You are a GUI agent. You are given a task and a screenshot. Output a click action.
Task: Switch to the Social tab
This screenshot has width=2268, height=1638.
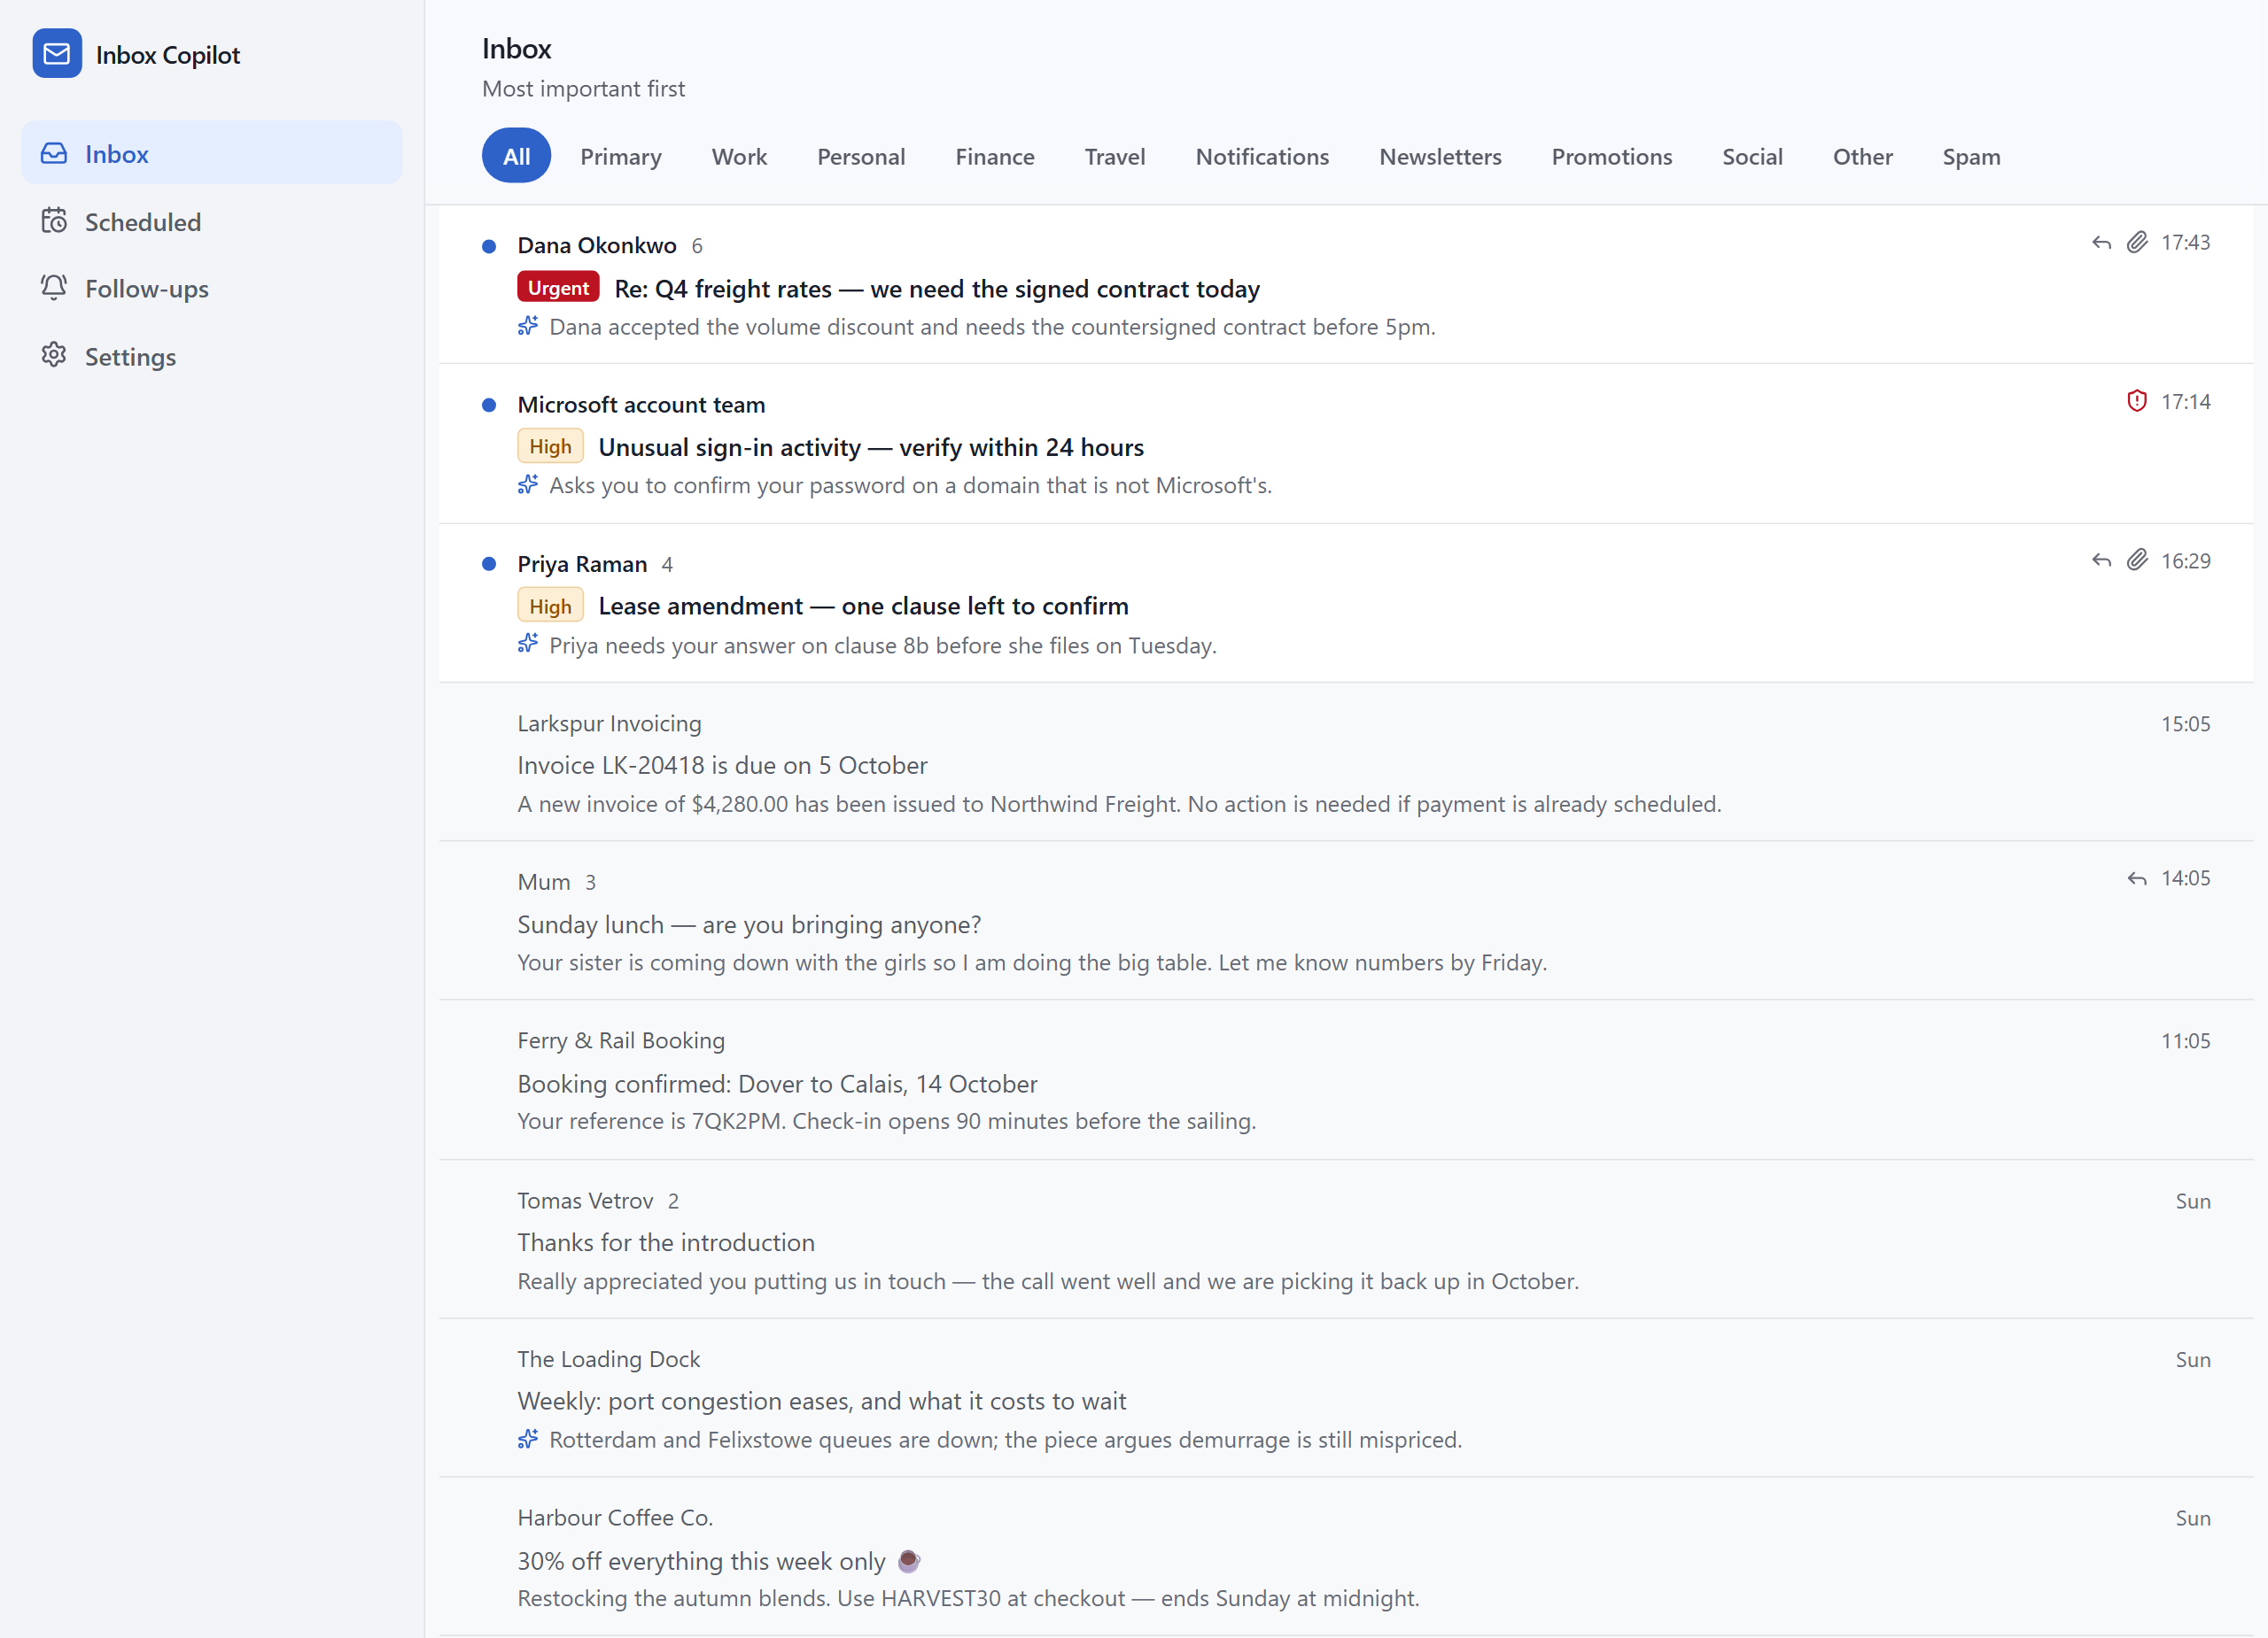click(1752, 156)
